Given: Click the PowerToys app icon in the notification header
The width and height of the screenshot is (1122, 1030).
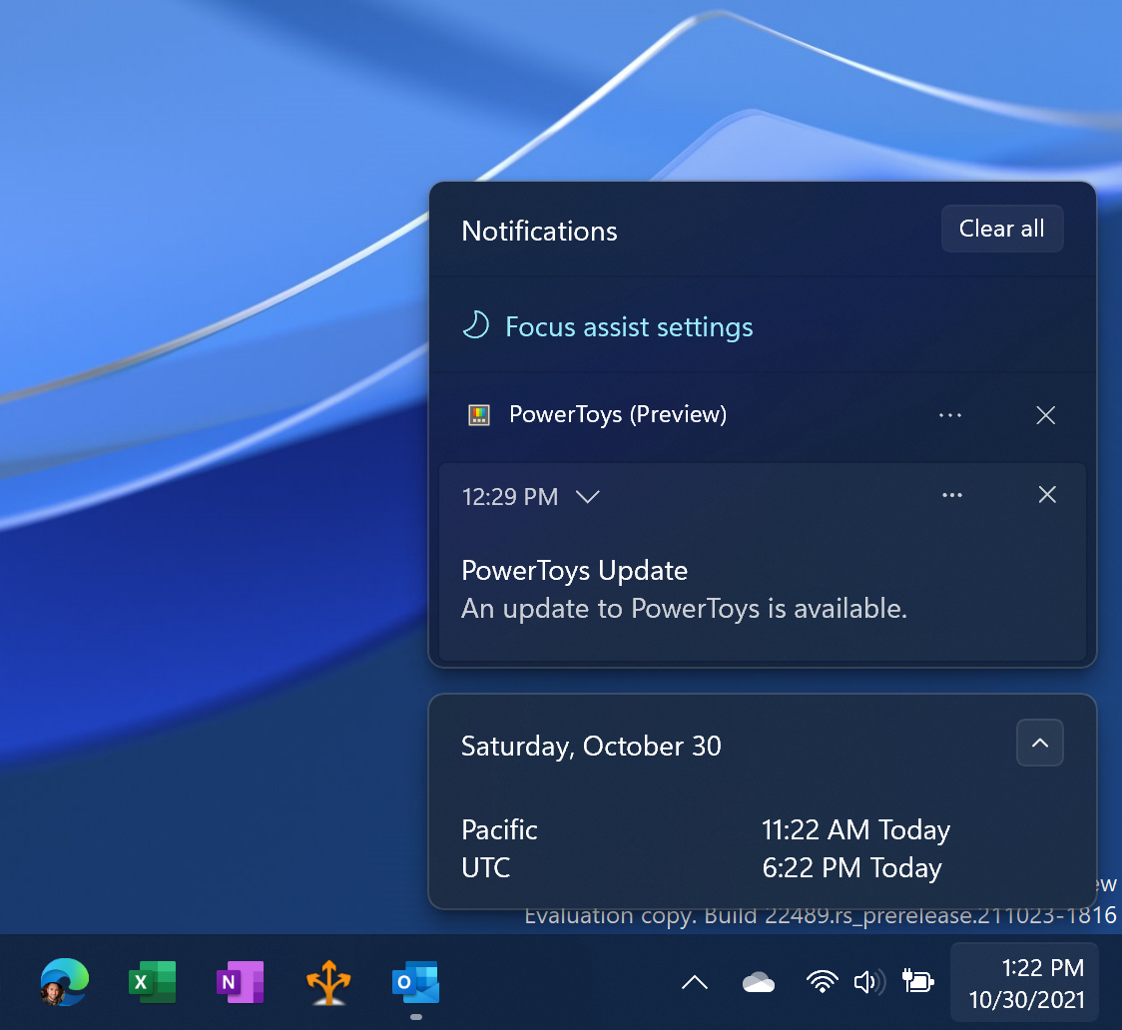Looking at the screenshot, I should pyautogui.click(x=478, y=414).
